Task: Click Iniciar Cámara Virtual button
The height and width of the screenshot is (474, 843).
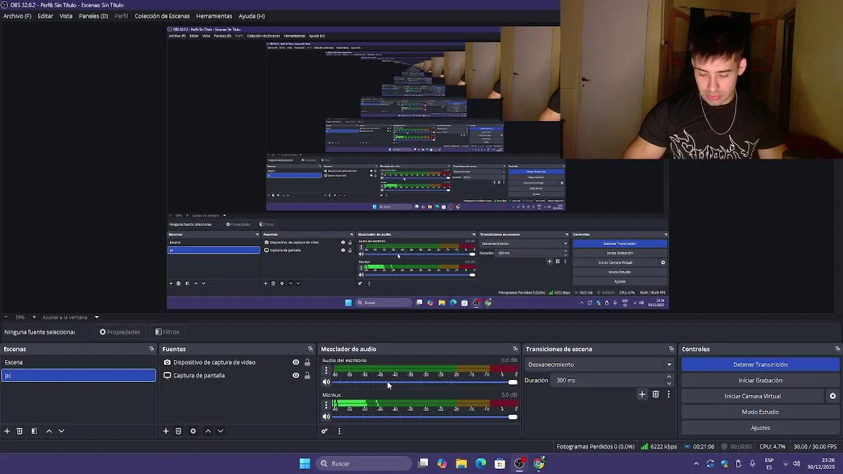Action: 753,396
